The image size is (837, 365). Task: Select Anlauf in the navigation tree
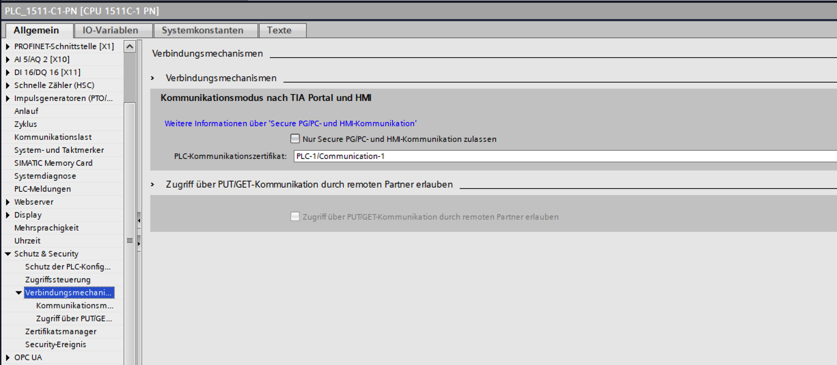26,111
